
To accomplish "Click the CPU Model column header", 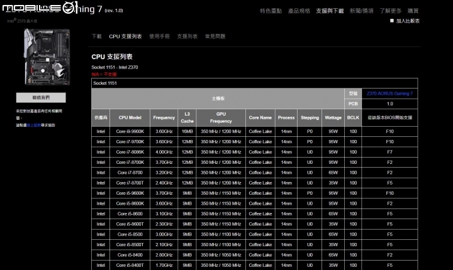I will click(130, 117).
